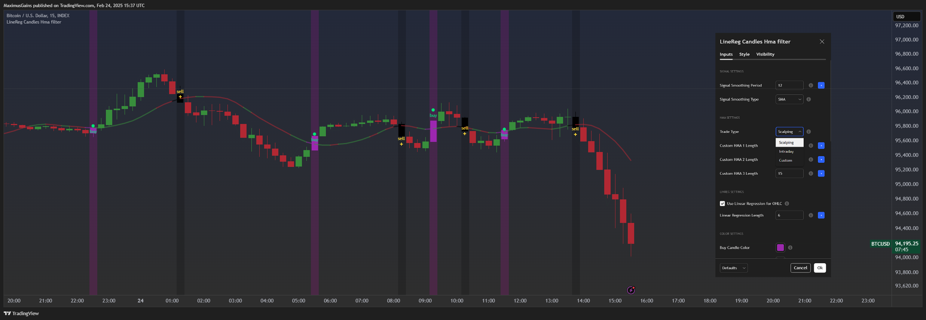Screen dimensions: 926x320
Task: Click the Signal Smoothing Period input field
Action: pyautogui.click(x=789, y=86)
